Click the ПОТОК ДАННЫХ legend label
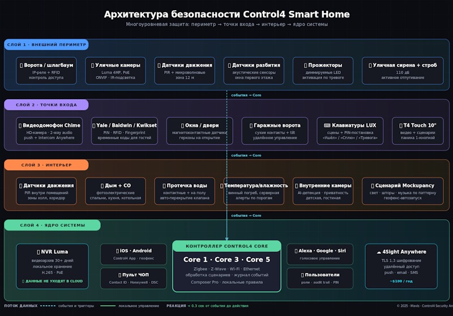This screenshot has width=453, height=316. 21,306
